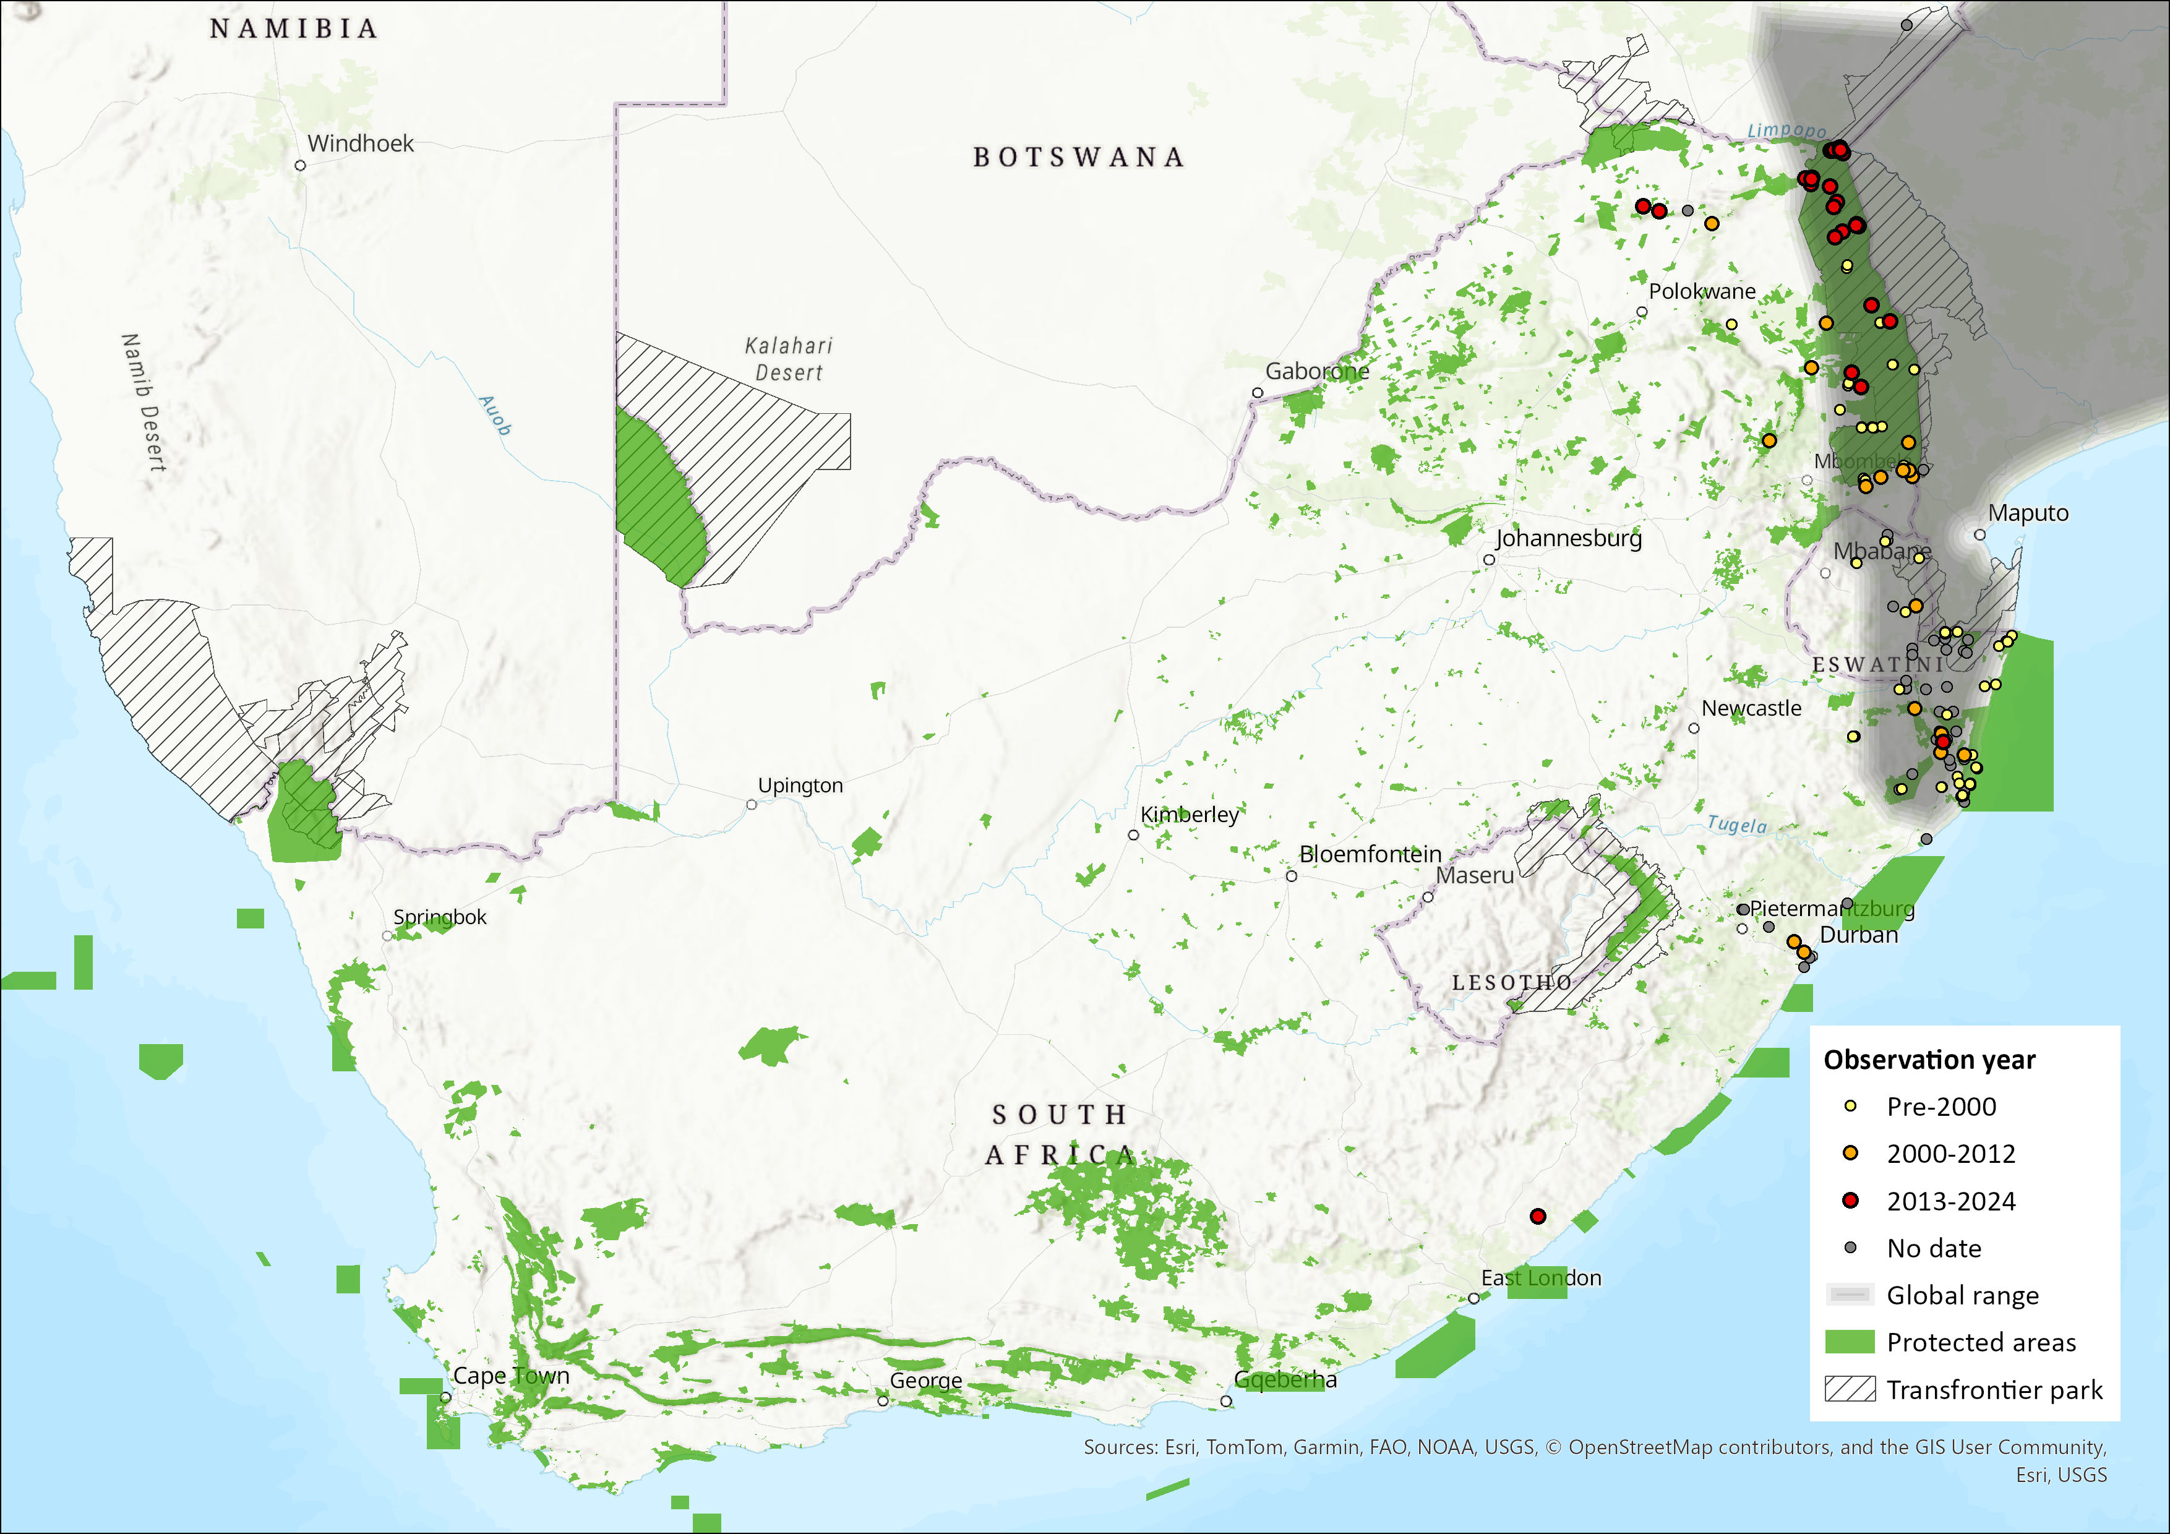The width and height of the screenshot is (2170, 1534).
Task: Click the LESOTHO country label
Action: tap(1511, 982)
